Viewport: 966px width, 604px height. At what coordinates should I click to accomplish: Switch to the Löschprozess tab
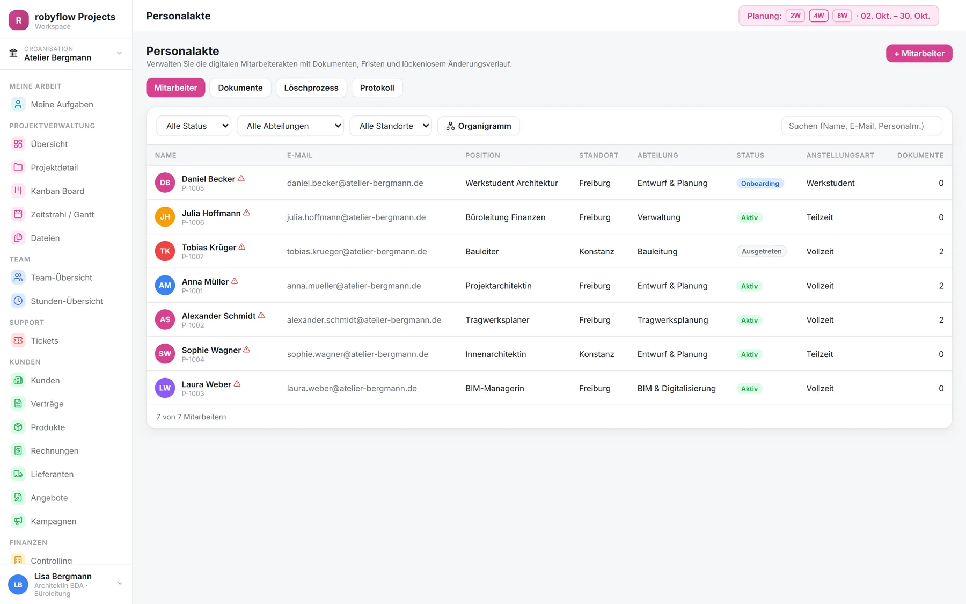[x=311, y=88]
